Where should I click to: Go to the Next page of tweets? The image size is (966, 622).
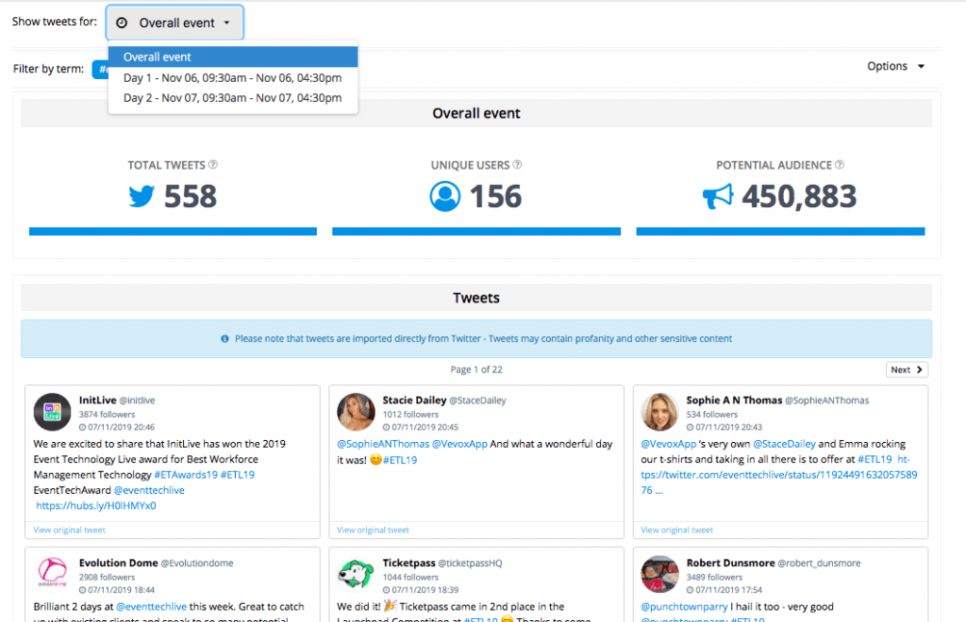pos(907,369)
